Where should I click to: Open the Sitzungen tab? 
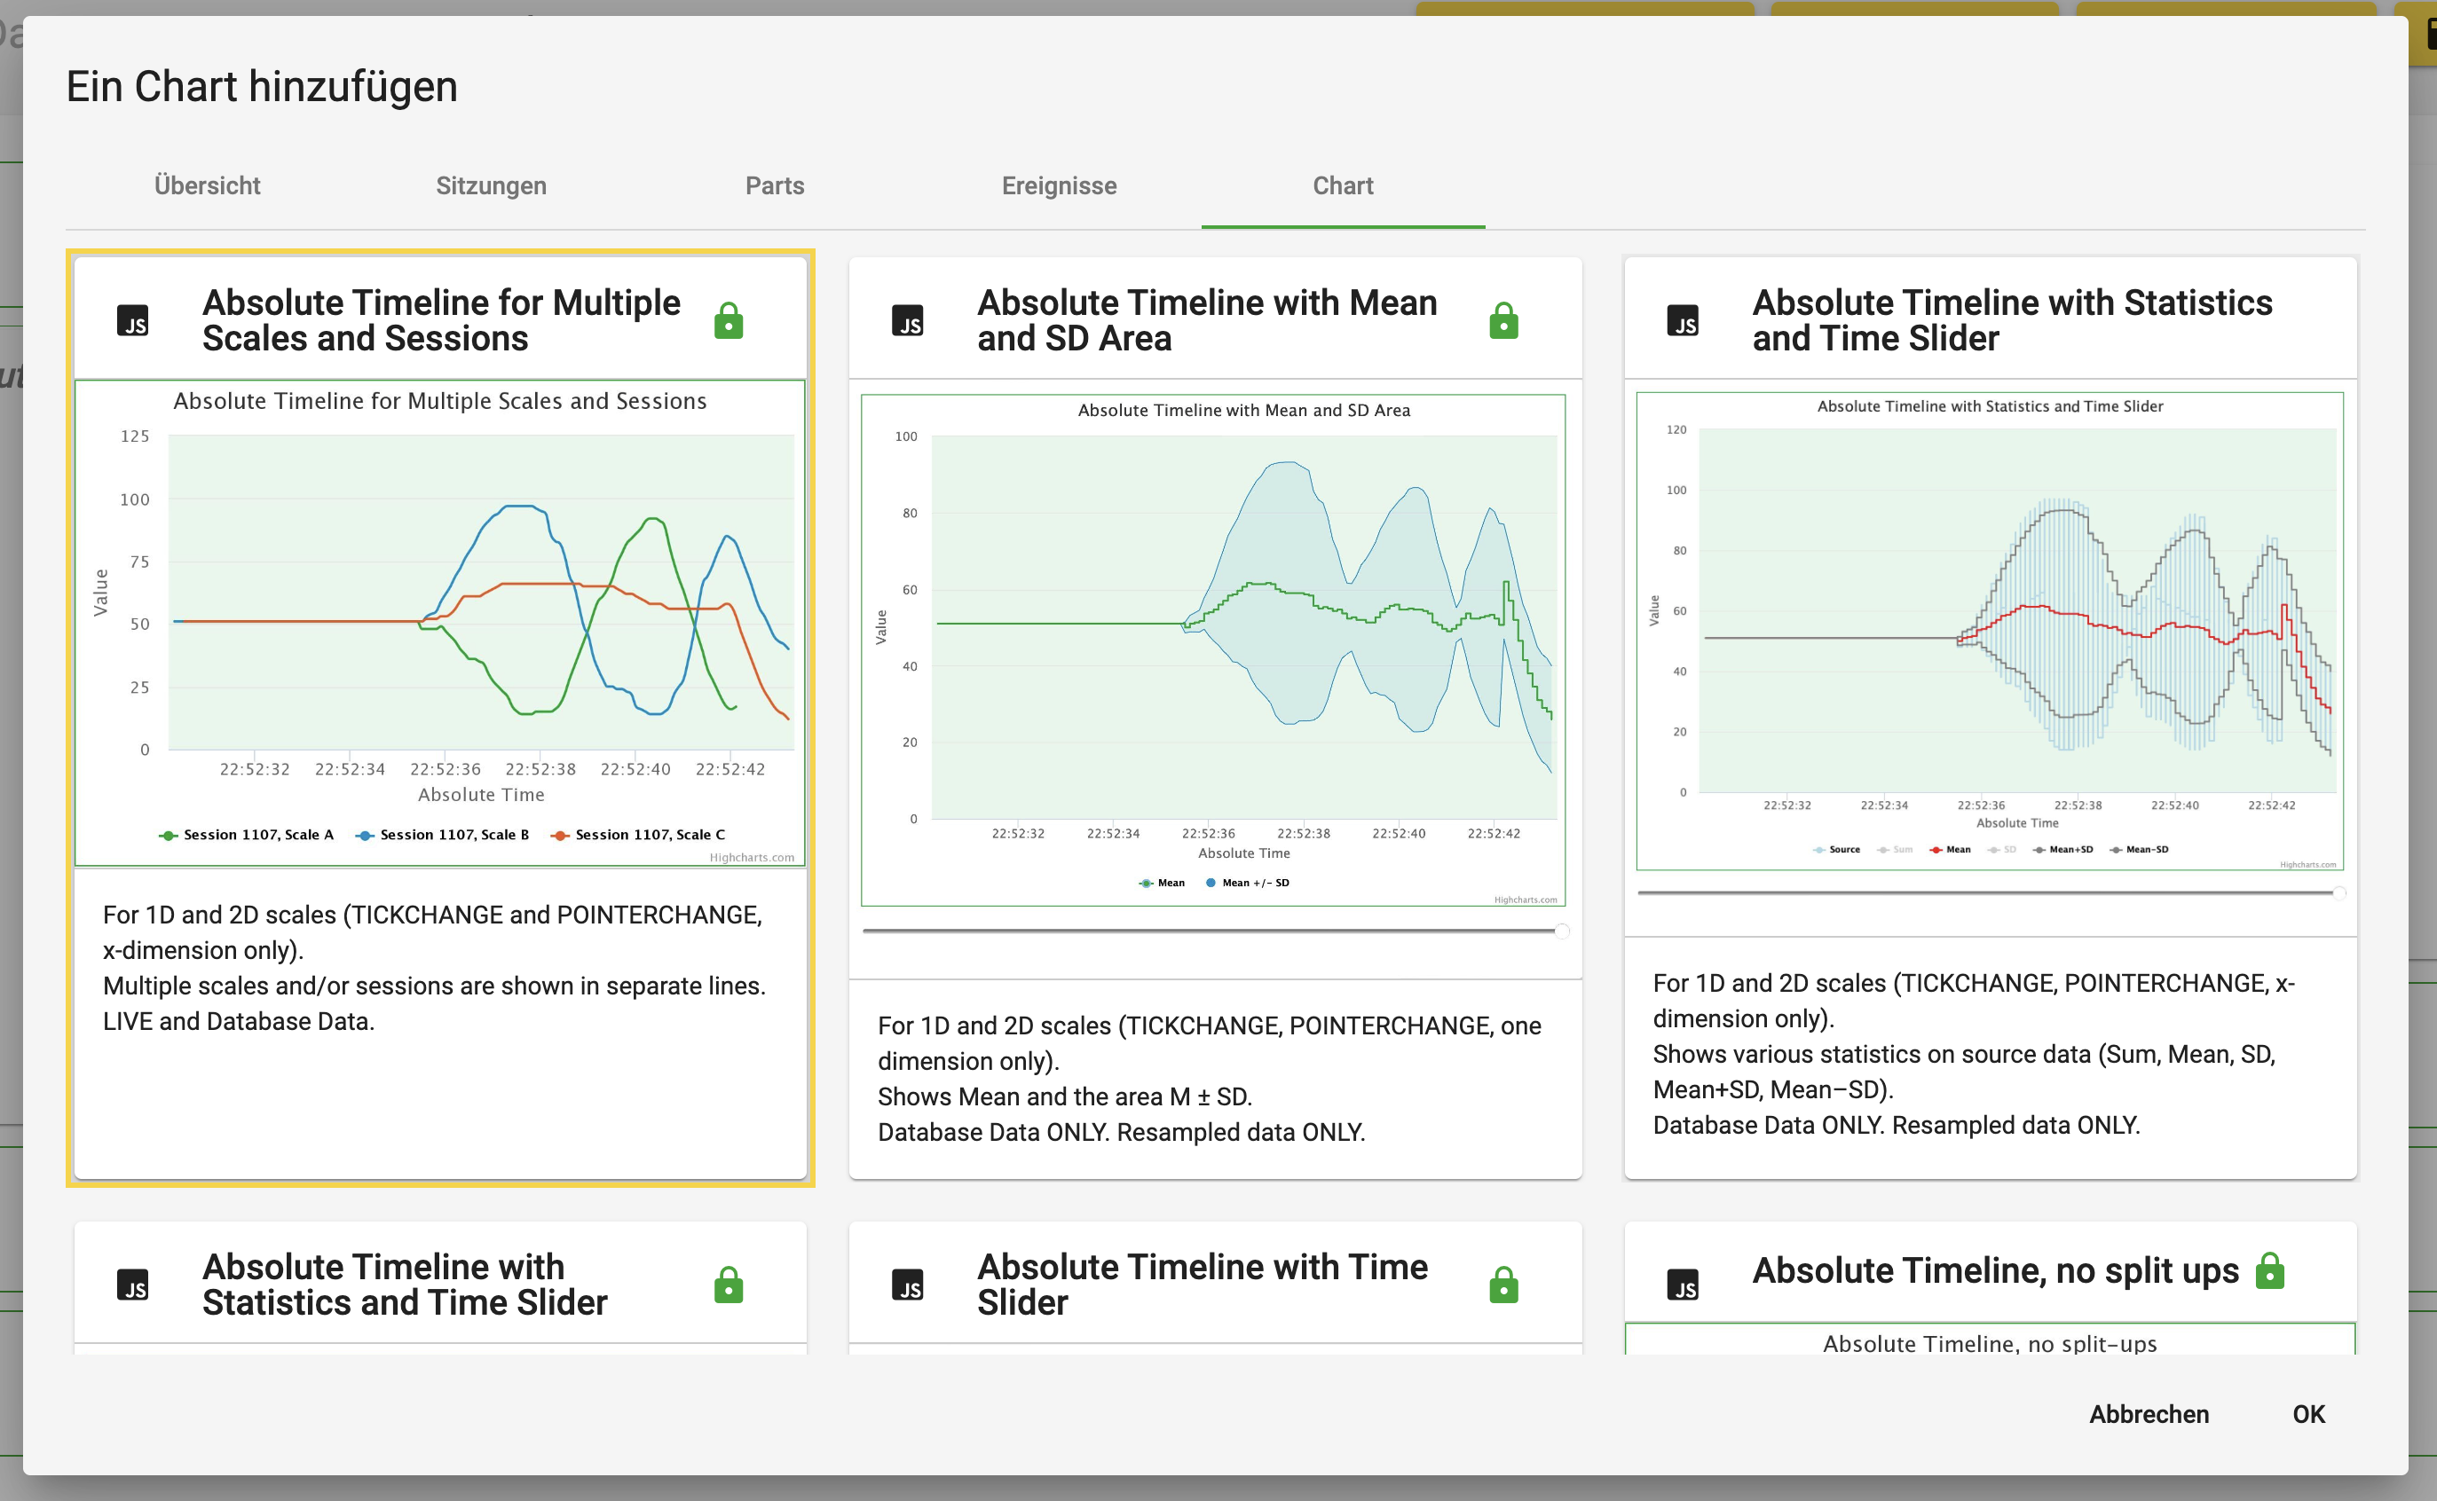click(492, 185)
